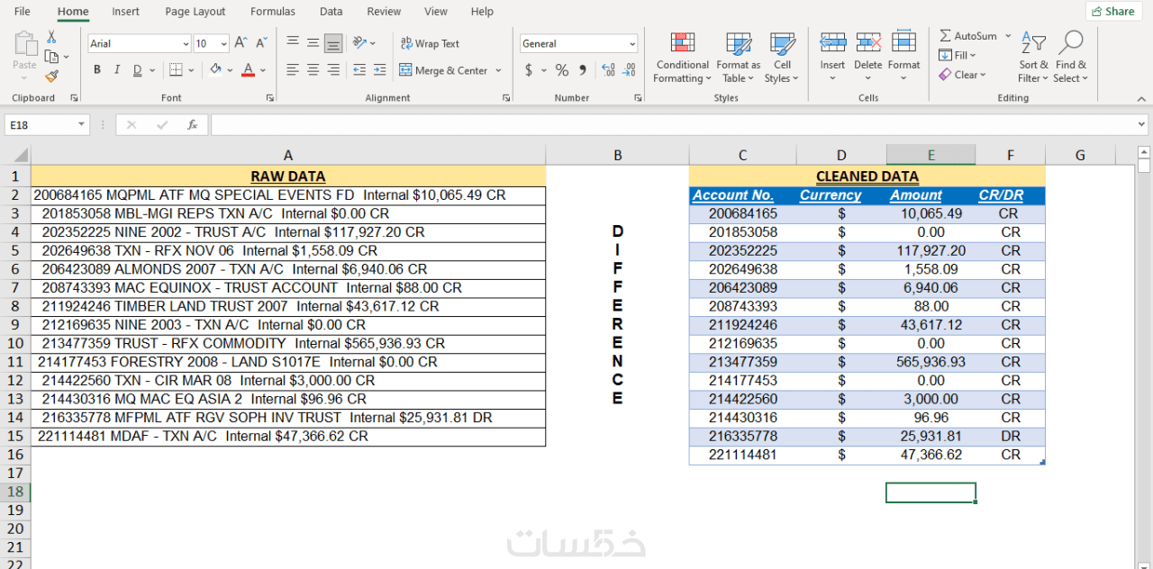Select column E header
The width and height of the screenshot is (1153, 569).
(931, 155)
